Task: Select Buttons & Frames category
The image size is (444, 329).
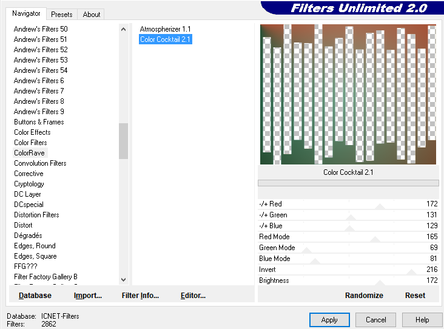Action: (x=39, y=122)
